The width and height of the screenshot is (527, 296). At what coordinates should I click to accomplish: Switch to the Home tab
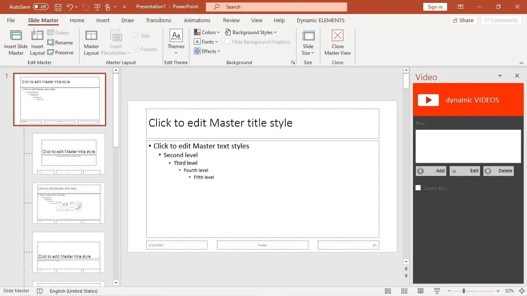pyautogui.click(x=77, y=20)
